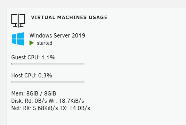Select the Host CPU 0.3% label

(x=32, y=75)
